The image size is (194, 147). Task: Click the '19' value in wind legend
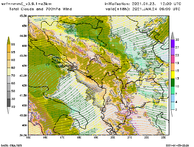[177, 63]
